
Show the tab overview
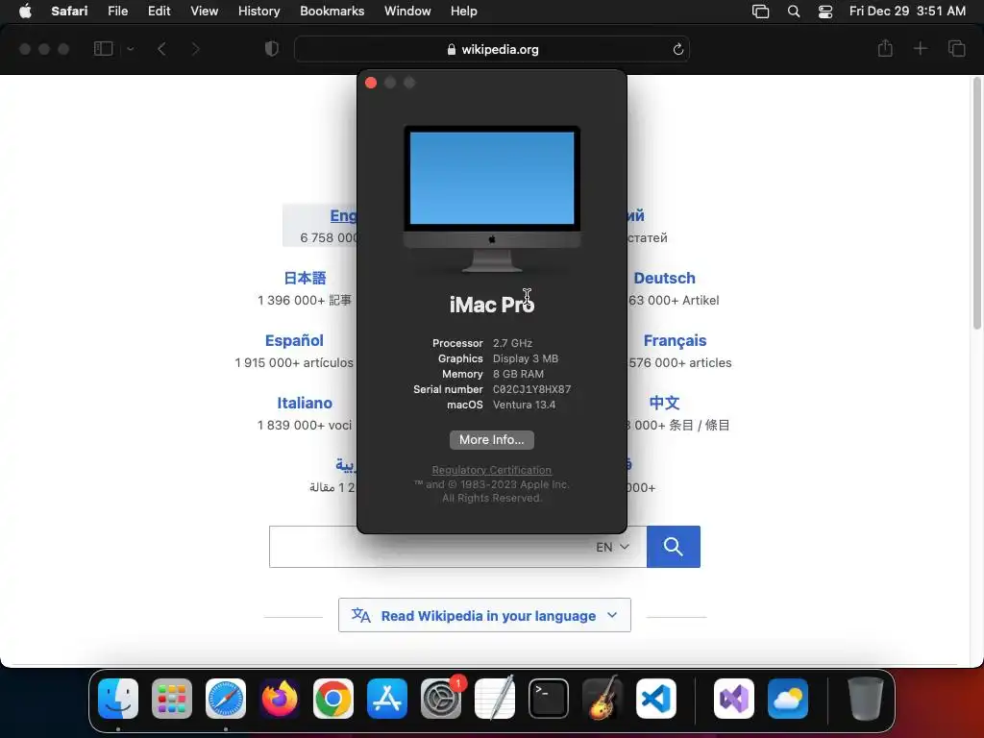[956, 48]
